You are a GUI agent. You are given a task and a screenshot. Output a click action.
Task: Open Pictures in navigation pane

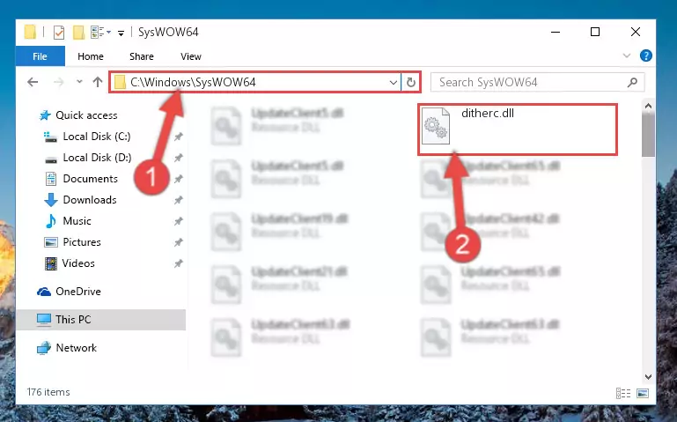point(82,242)
